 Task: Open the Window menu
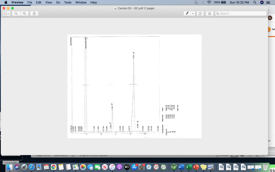81,2
